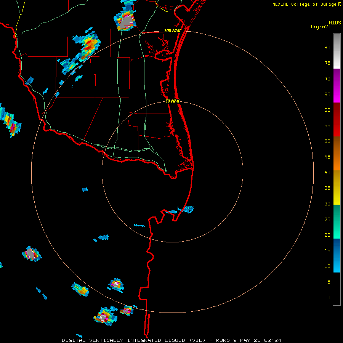This screenshot has height=343, width=343.
Task: Click the gray segment of the color bar
Action: click(x=337, y=51)
